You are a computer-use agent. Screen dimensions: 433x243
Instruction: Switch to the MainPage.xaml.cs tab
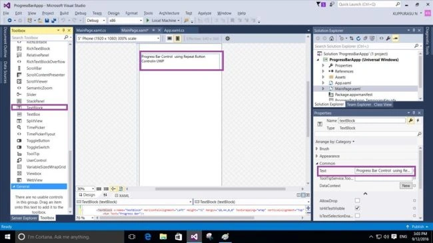tap(91, 31)
